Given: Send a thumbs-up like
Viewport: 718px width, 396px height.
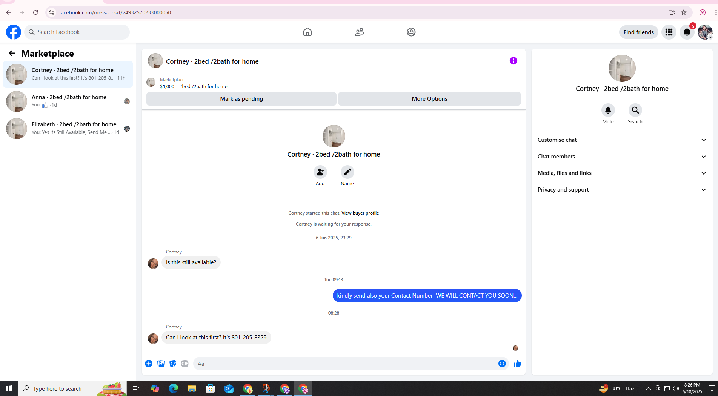Looking at the screenshot, I should 517,364.
